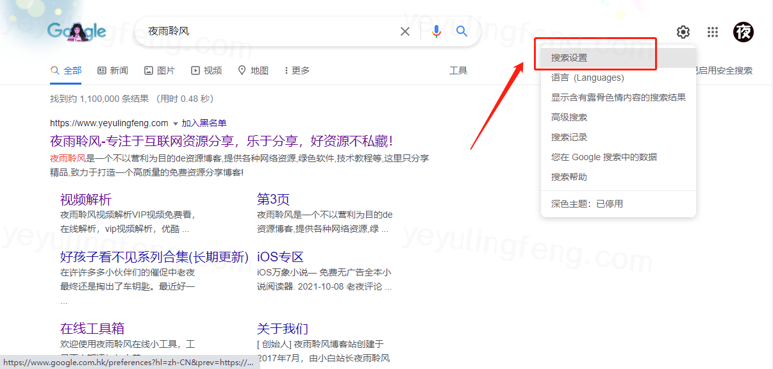Open the 工具 options
Screen dimensions: 773x369
pyautogui.click(x=458, y=70)
